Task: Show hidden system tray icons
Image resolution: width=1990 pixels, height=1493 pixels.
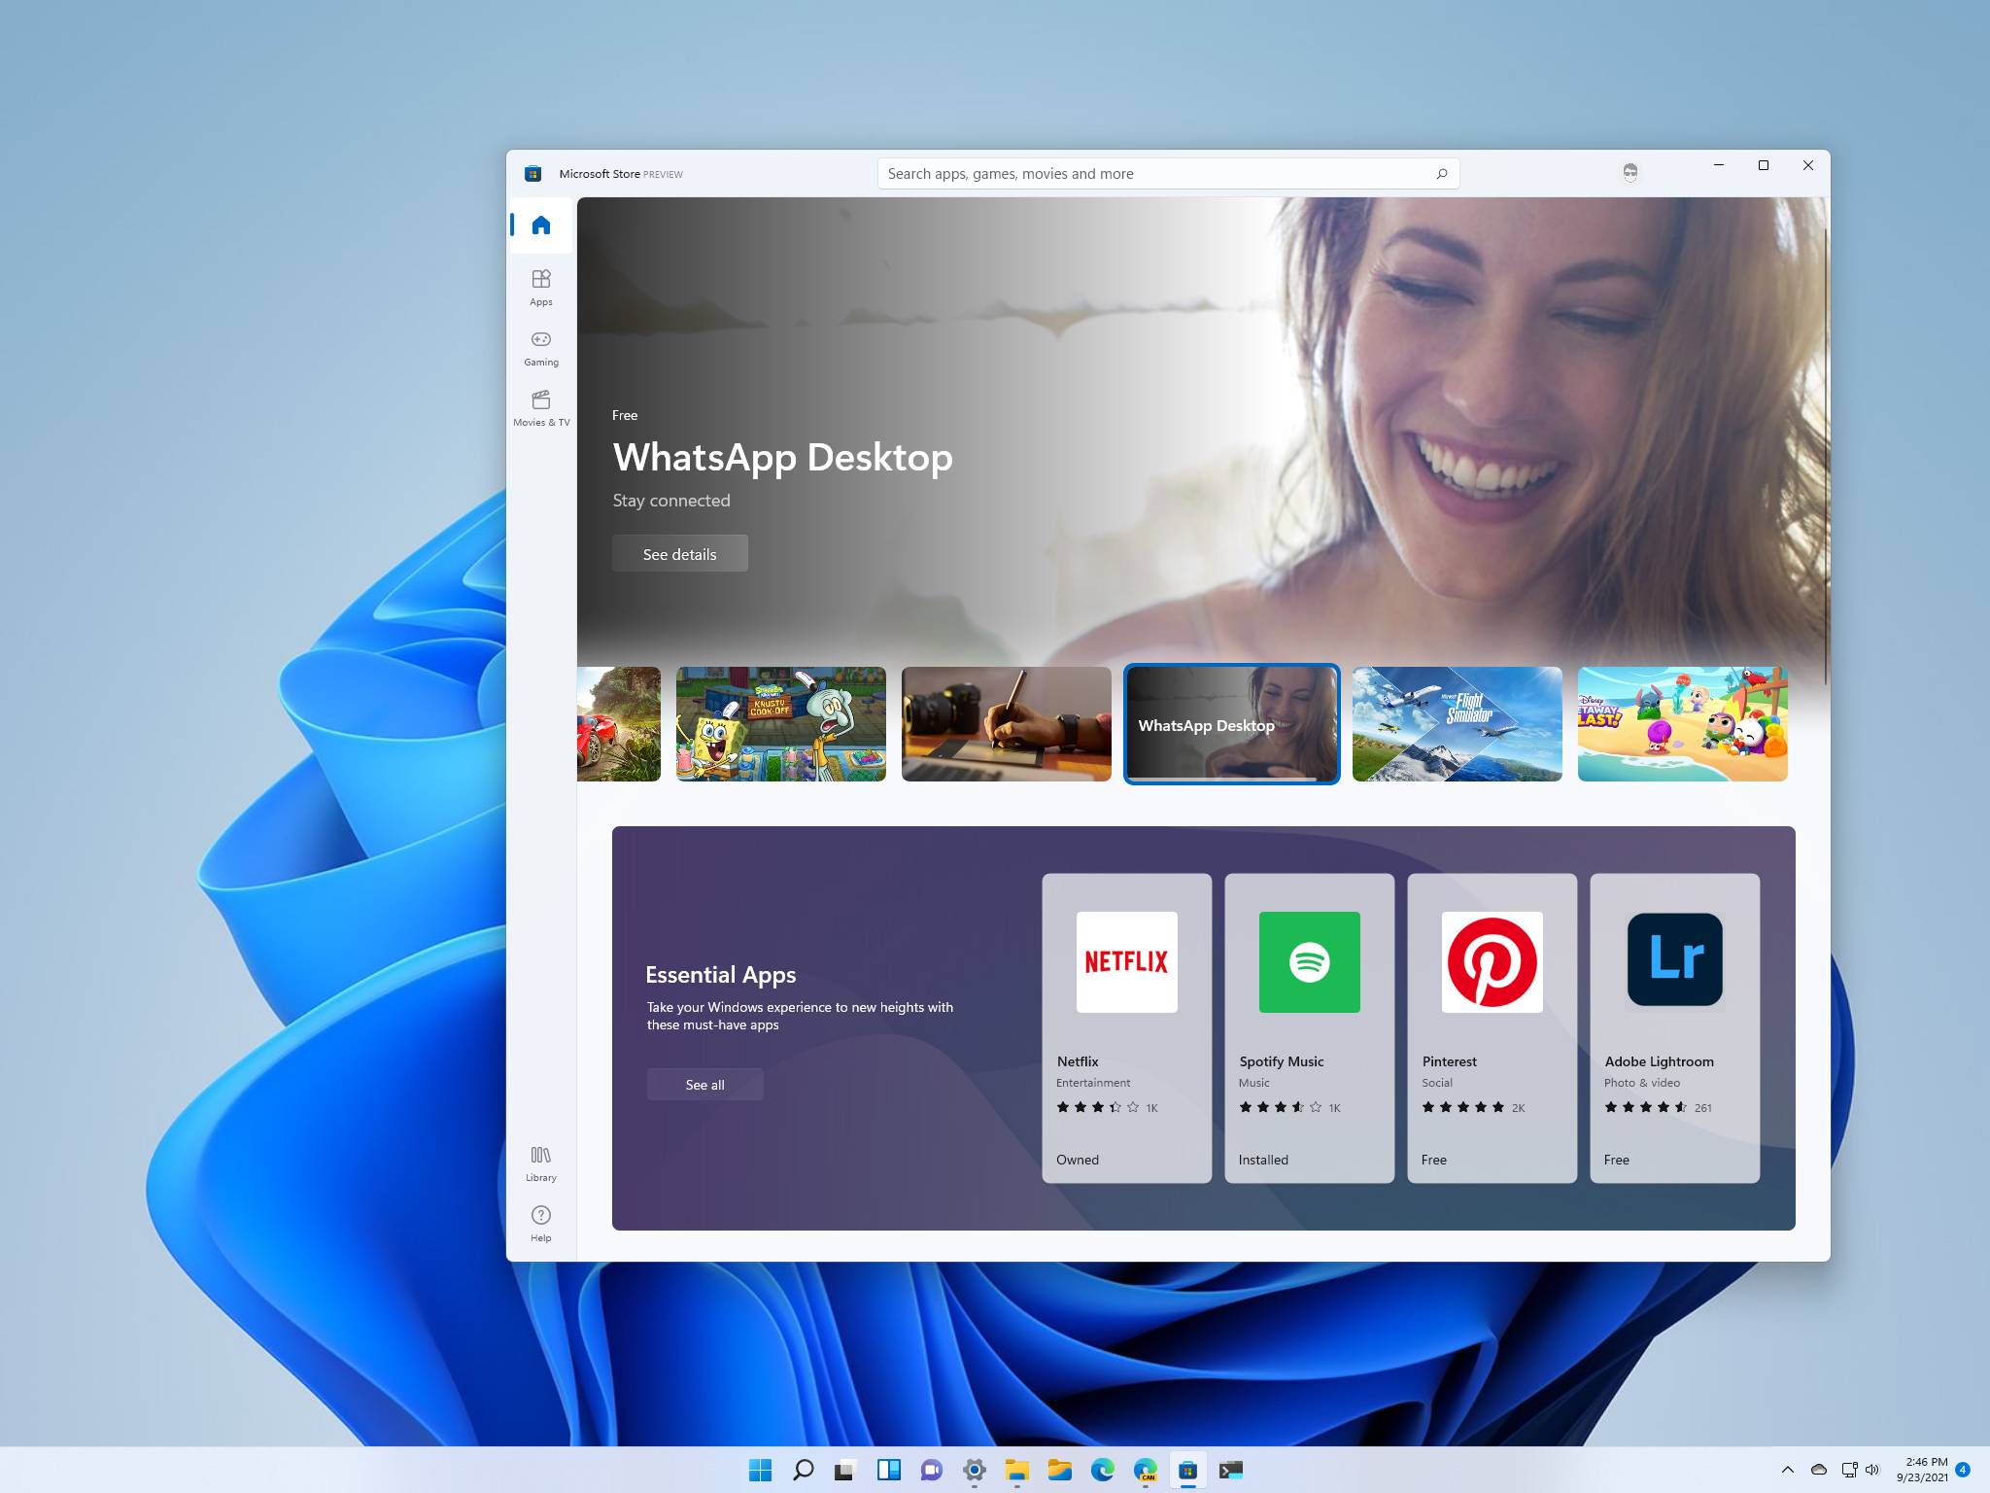Action: pos(1787,1470)
